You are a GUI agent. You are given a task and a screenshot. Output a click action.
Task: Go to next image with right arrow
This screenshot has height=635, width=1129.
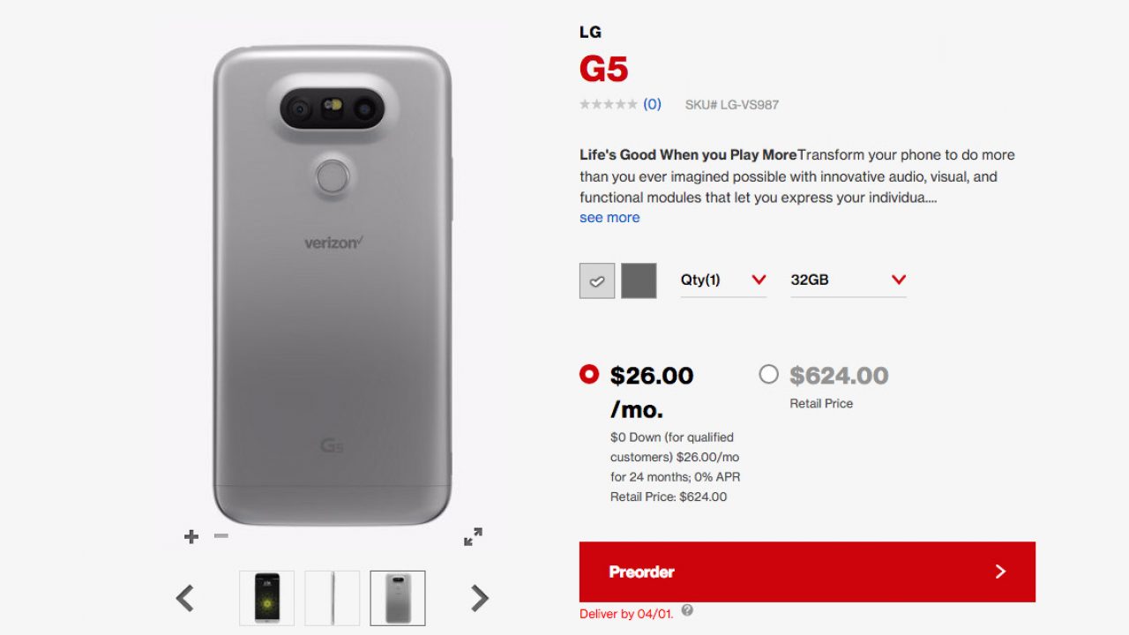(x=479, y=598)
